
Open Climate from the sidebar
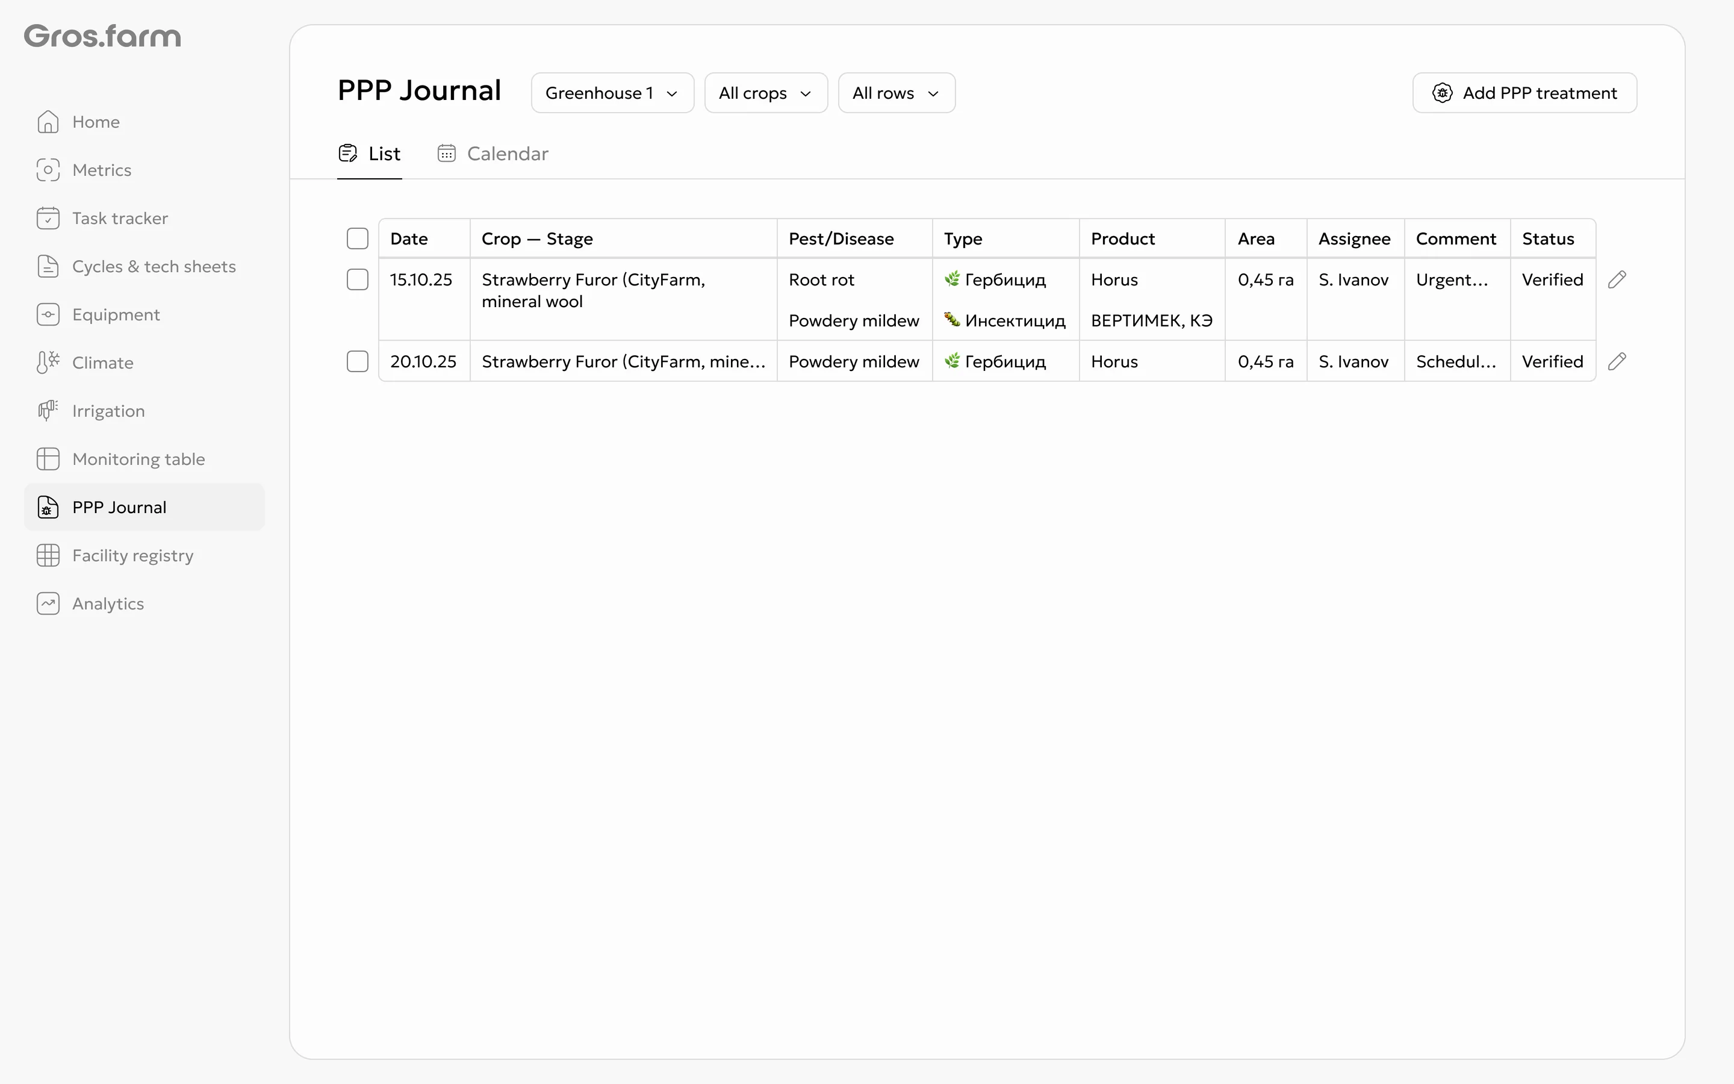coord(144,363)
